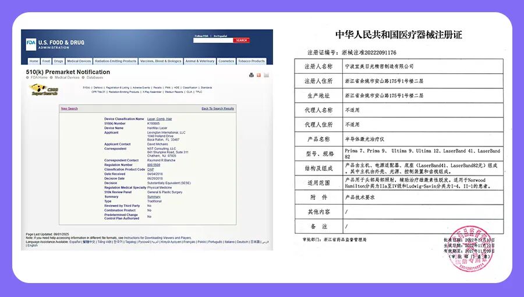Click the red SEARCH button

click(x=241, y=40)
